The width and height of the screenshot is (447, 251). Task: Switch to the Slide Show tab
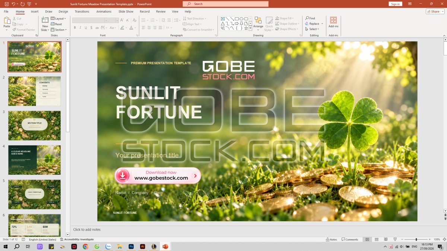pyautogui.click(x=126, y=12)
